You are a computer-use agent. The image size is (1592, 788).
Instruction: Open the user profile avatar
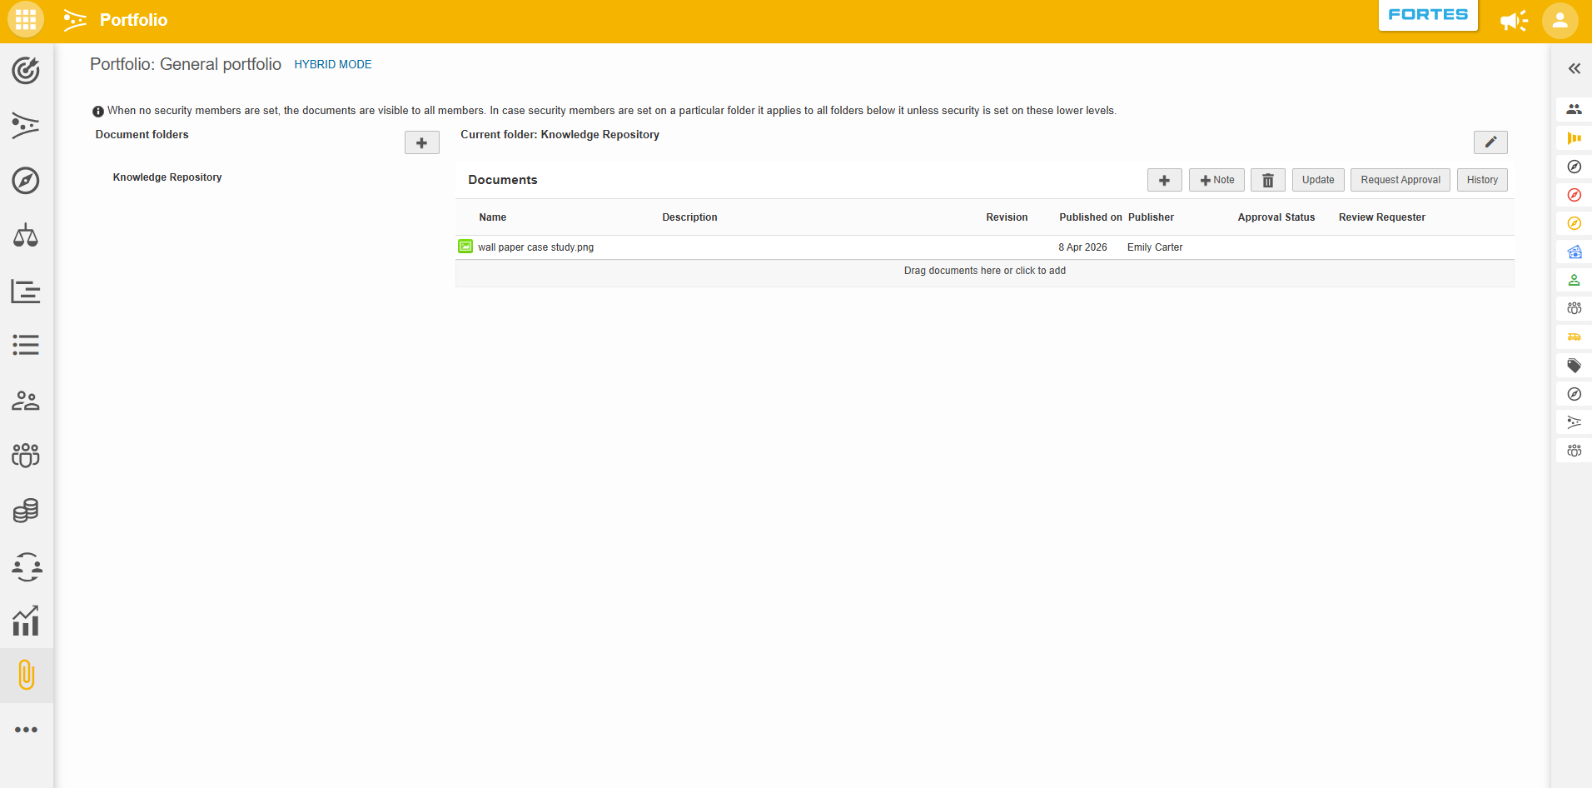click(x=1560, y=21)
